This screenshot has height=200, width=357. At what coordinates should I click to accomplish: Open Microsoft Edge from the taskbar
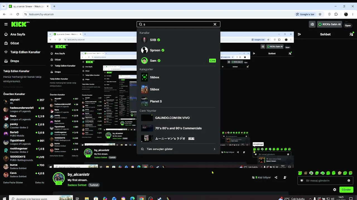(x=132, y=198)
